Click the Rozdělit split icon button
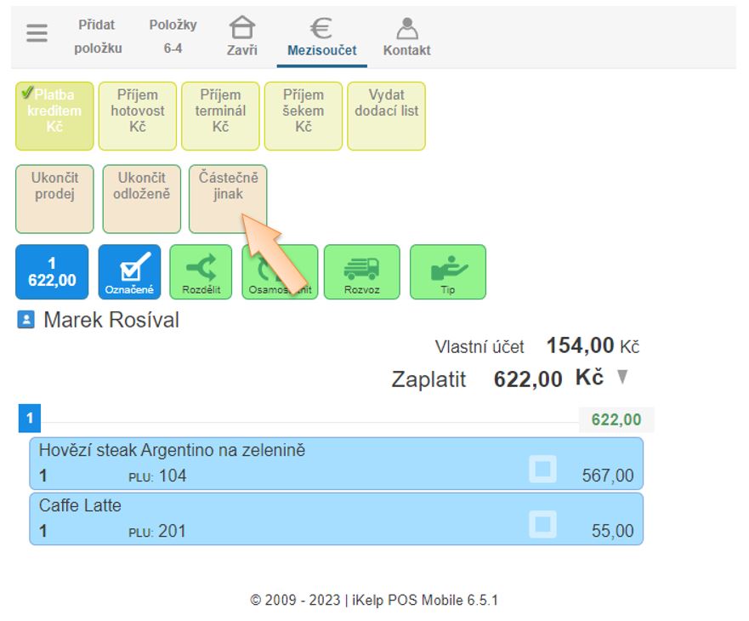 [x=201, y=271]
